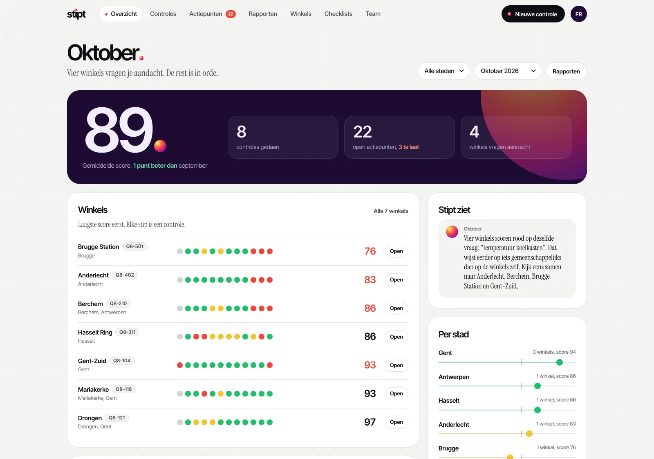Click the Hasselt score slider marker
Viewport: 654px width, 459px height.
pos(538,410)
